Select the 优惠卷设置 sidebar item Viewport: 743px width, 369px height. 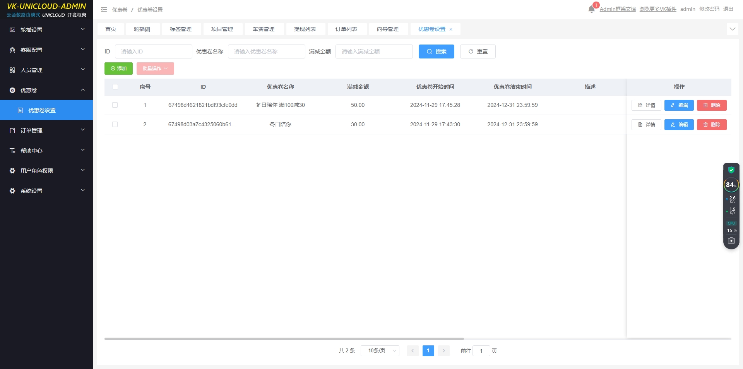point(46,110)
